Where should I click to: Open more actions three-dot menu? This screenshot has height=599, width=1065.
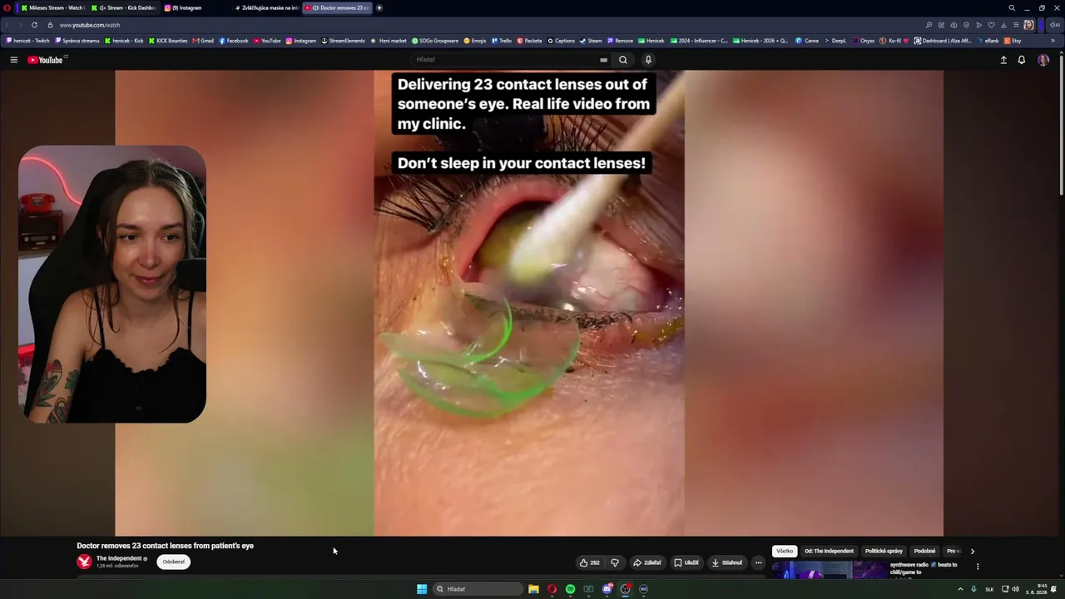pyautogui.click(x=758, y=562)
